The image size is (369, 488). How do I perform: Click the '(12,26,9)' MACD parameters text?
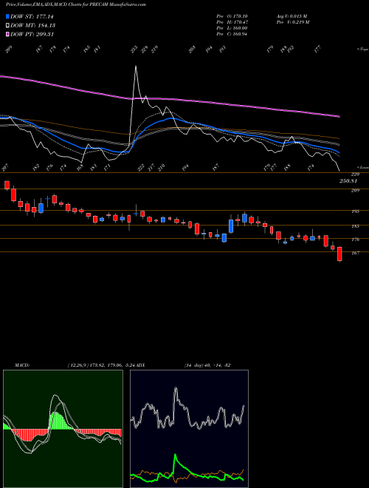click(78, 365)
